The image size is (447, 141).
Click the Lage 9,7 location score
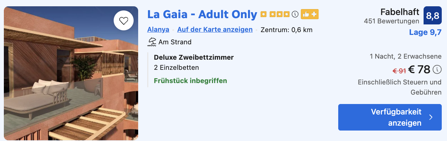(x=425, y=32)
